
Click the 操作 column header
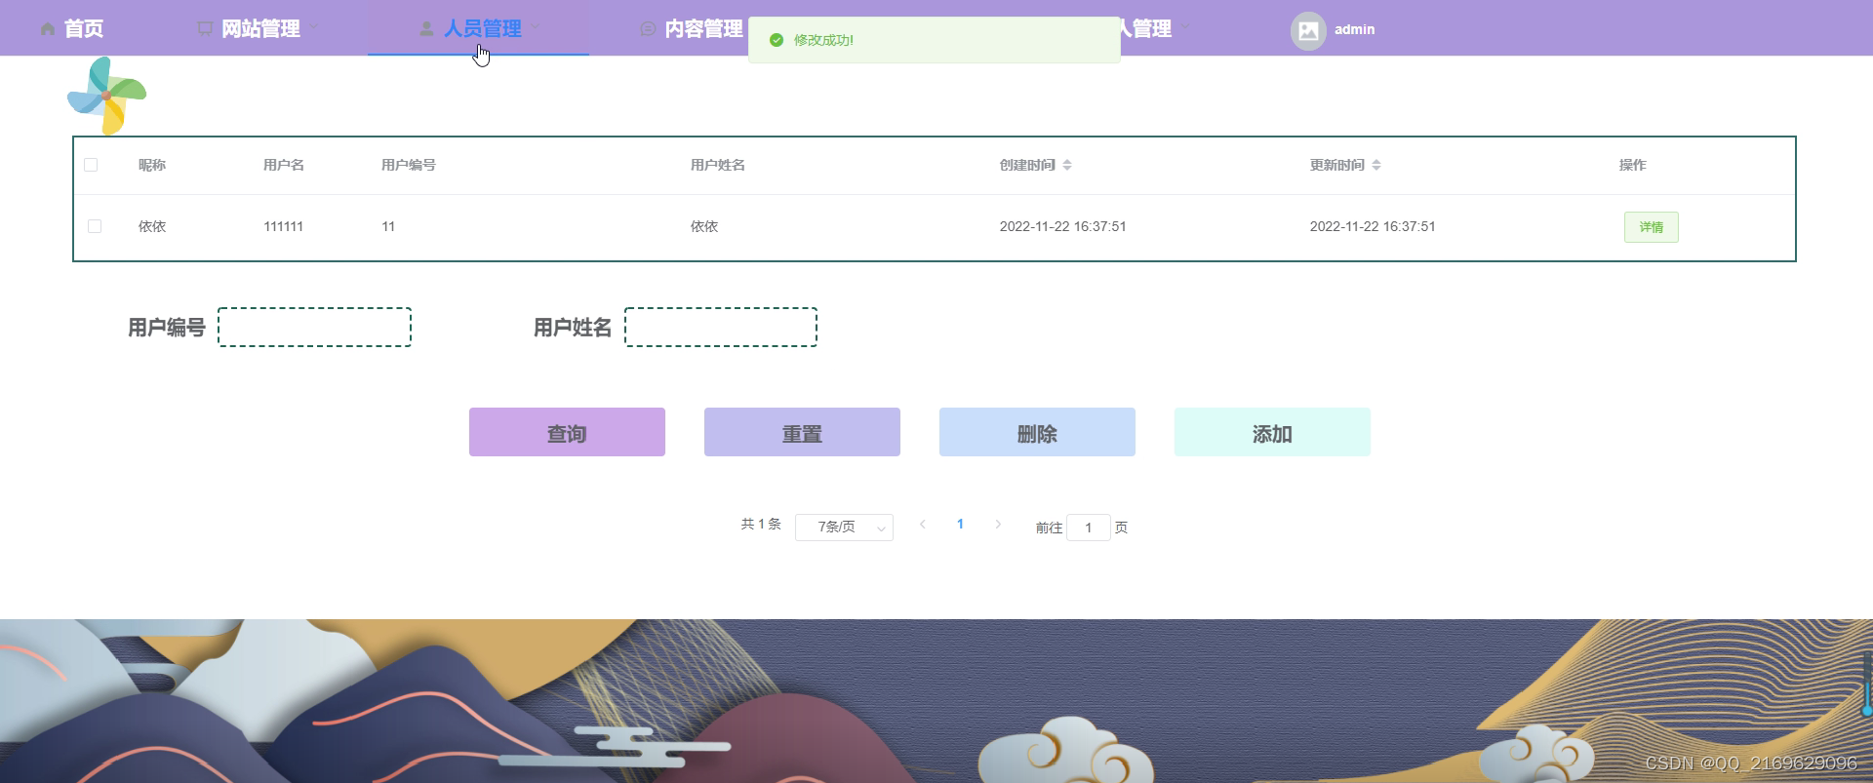coord(1633,165)
